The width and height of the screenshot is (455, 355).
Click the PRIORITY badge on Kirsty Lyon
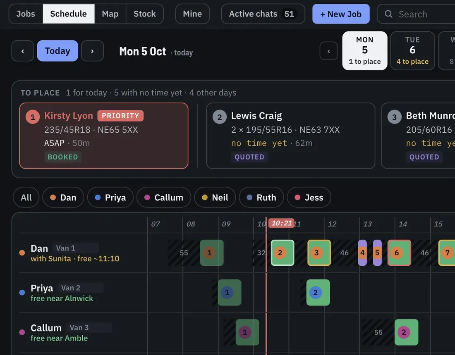click(x=120, y=116)
